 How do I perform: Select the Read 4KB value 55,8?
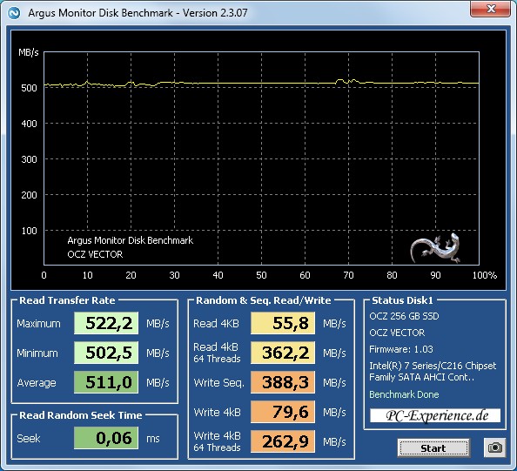click(x=283, y=323)
